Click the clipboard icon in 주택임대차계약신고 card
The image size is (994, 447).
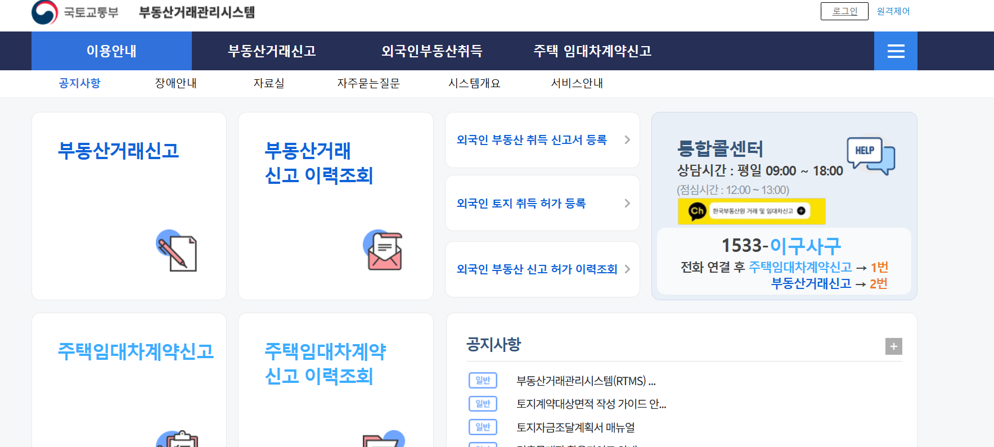coord(177,439)
